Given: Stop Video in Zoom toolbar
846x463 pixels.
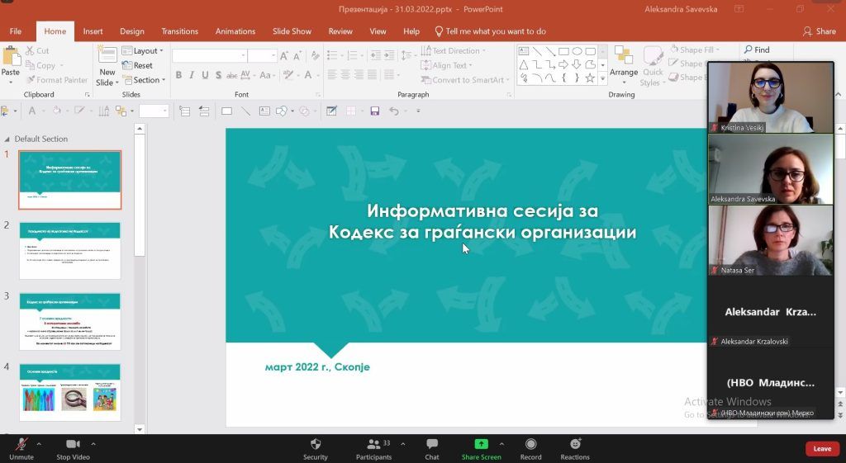Looking at the screenshot, I should pyautogui.click(x=73, y=448).
